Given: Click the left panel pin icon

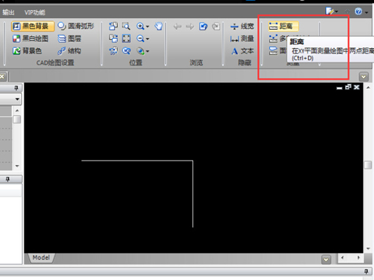Looking at the screenshot, I should point(17,89).
